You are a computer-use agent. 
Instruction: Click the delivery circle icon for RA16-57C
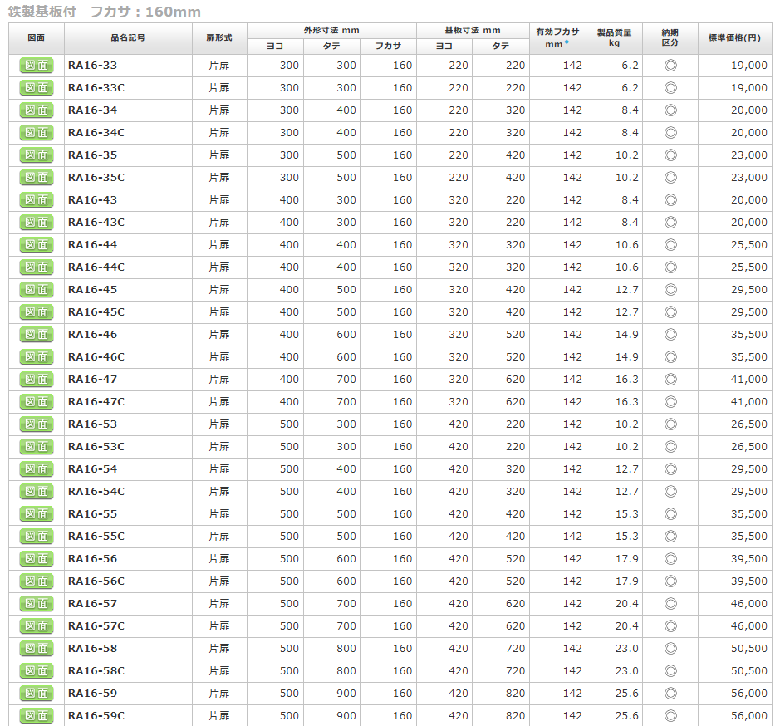tap(670, 626)
